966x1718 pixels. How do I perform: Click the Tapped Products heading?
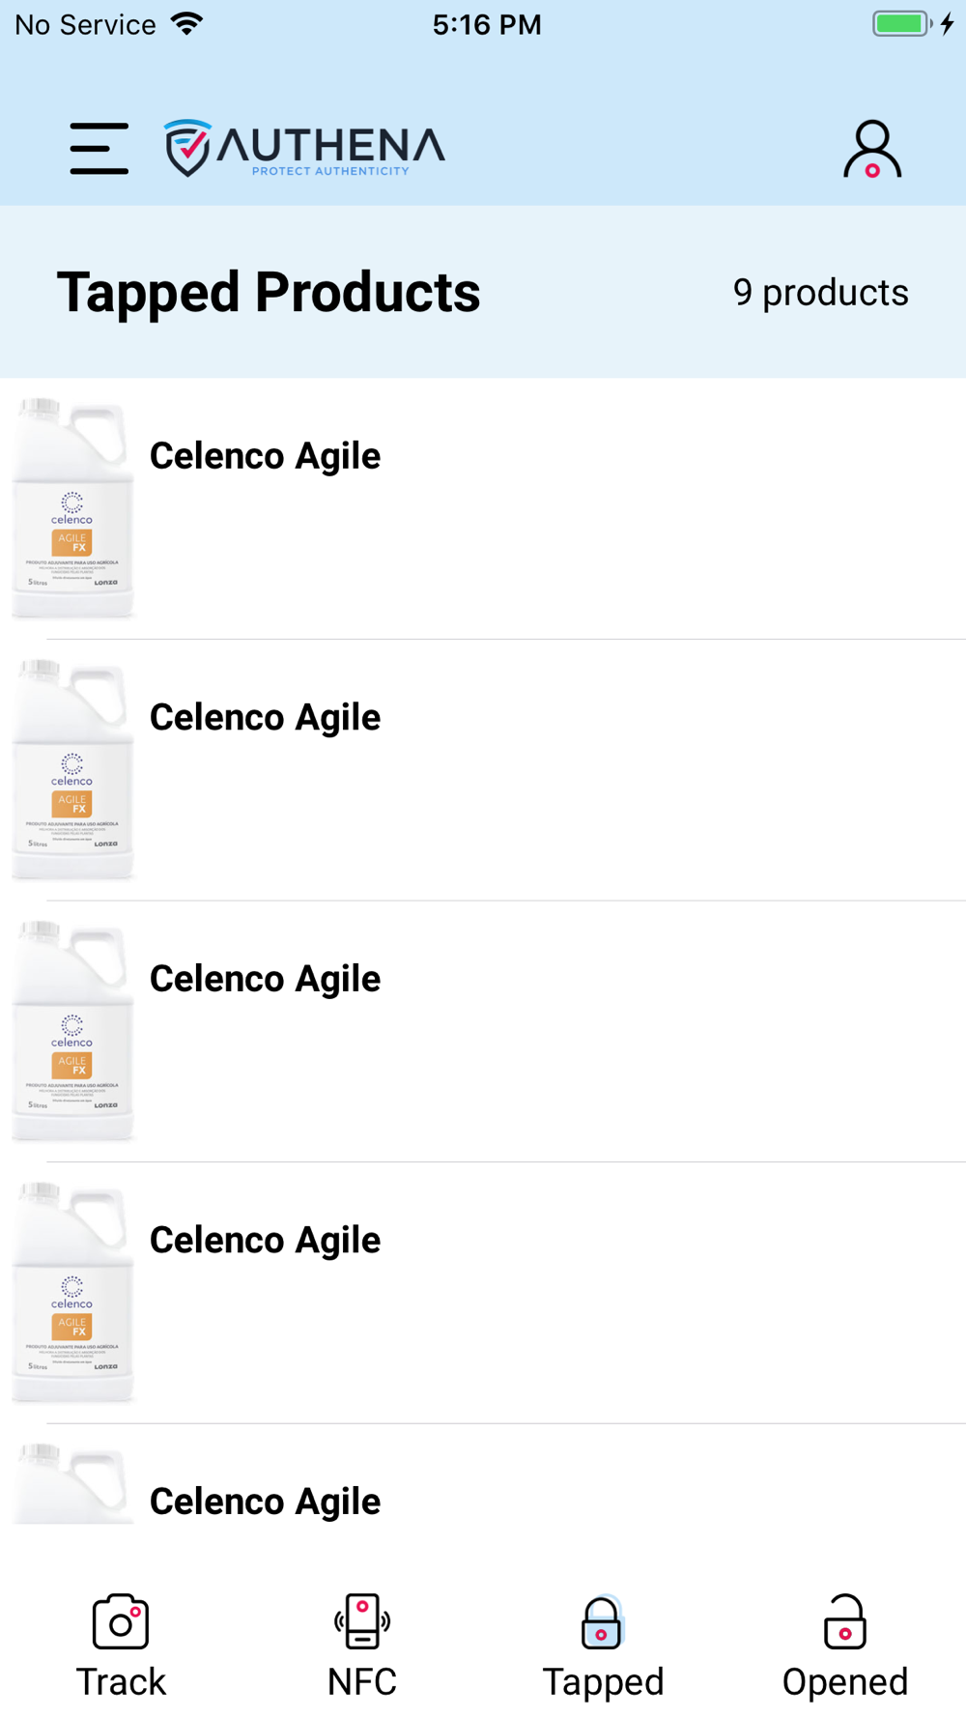tap(269, 292)
